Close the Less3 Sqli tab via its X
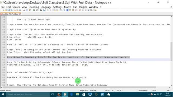 20,14
